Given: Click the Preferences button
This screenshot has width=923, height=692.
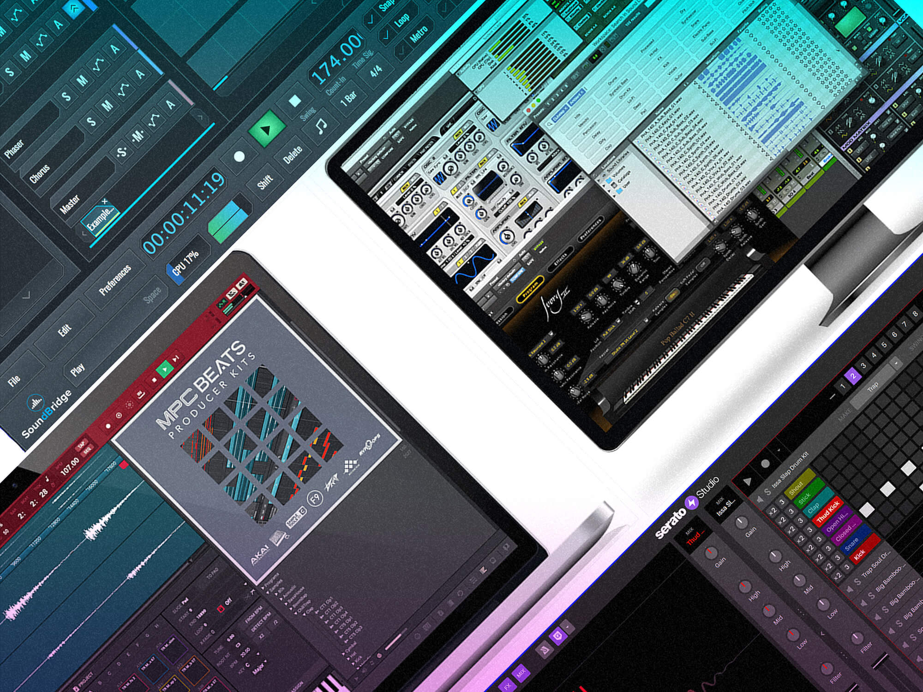Looking at the screenshot, I should (115, 280).
